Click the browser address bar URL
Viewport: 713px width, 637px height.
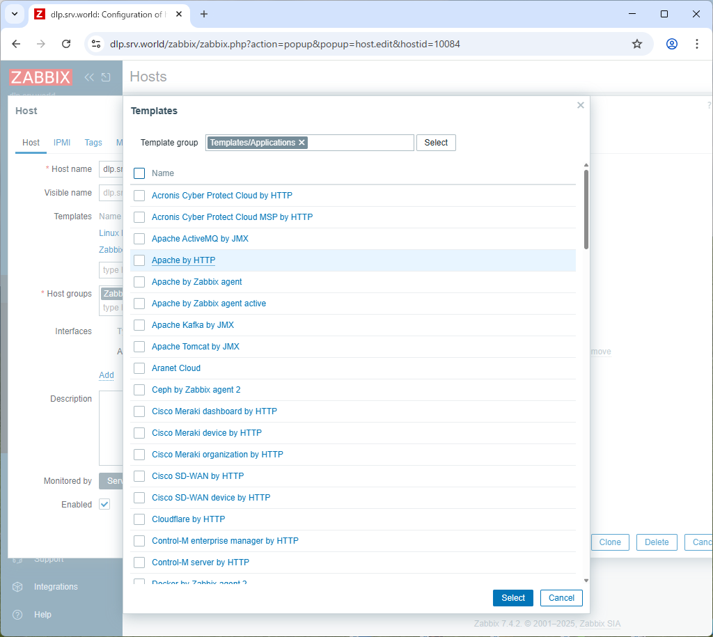(x=285, y=44)
